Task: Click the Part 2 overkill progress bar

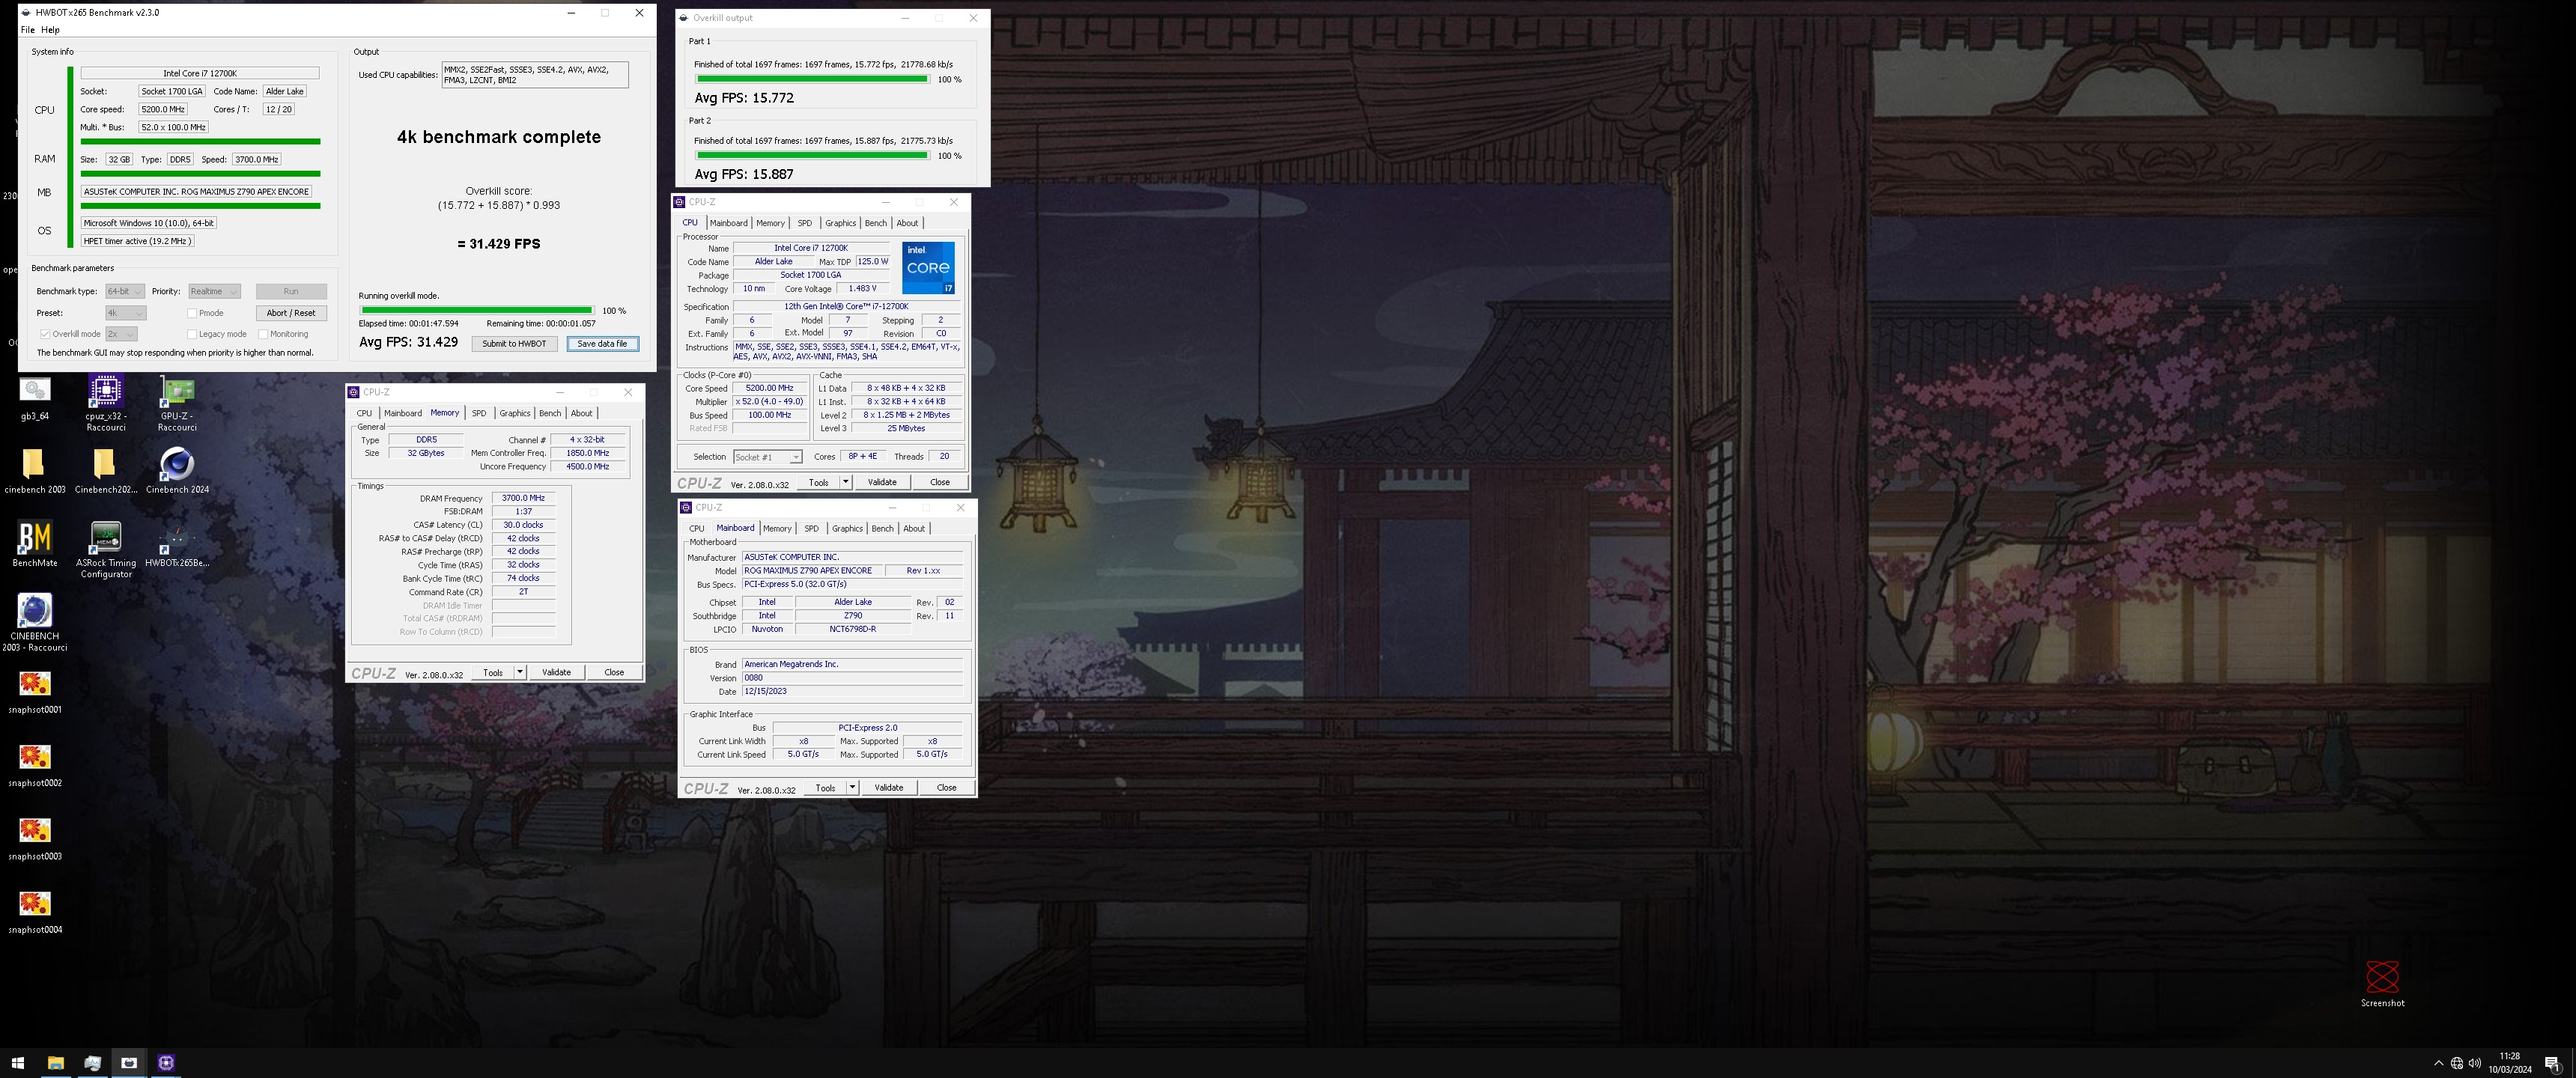Action: coord(812,155)
